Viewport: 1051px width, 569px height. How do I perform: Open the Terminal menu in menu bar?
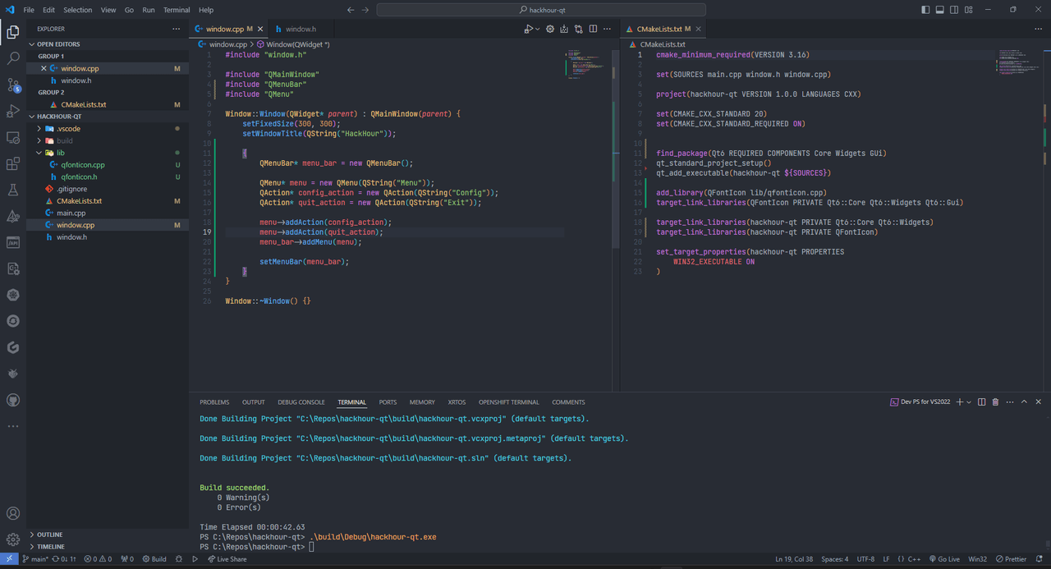click(x=177, y=10)
